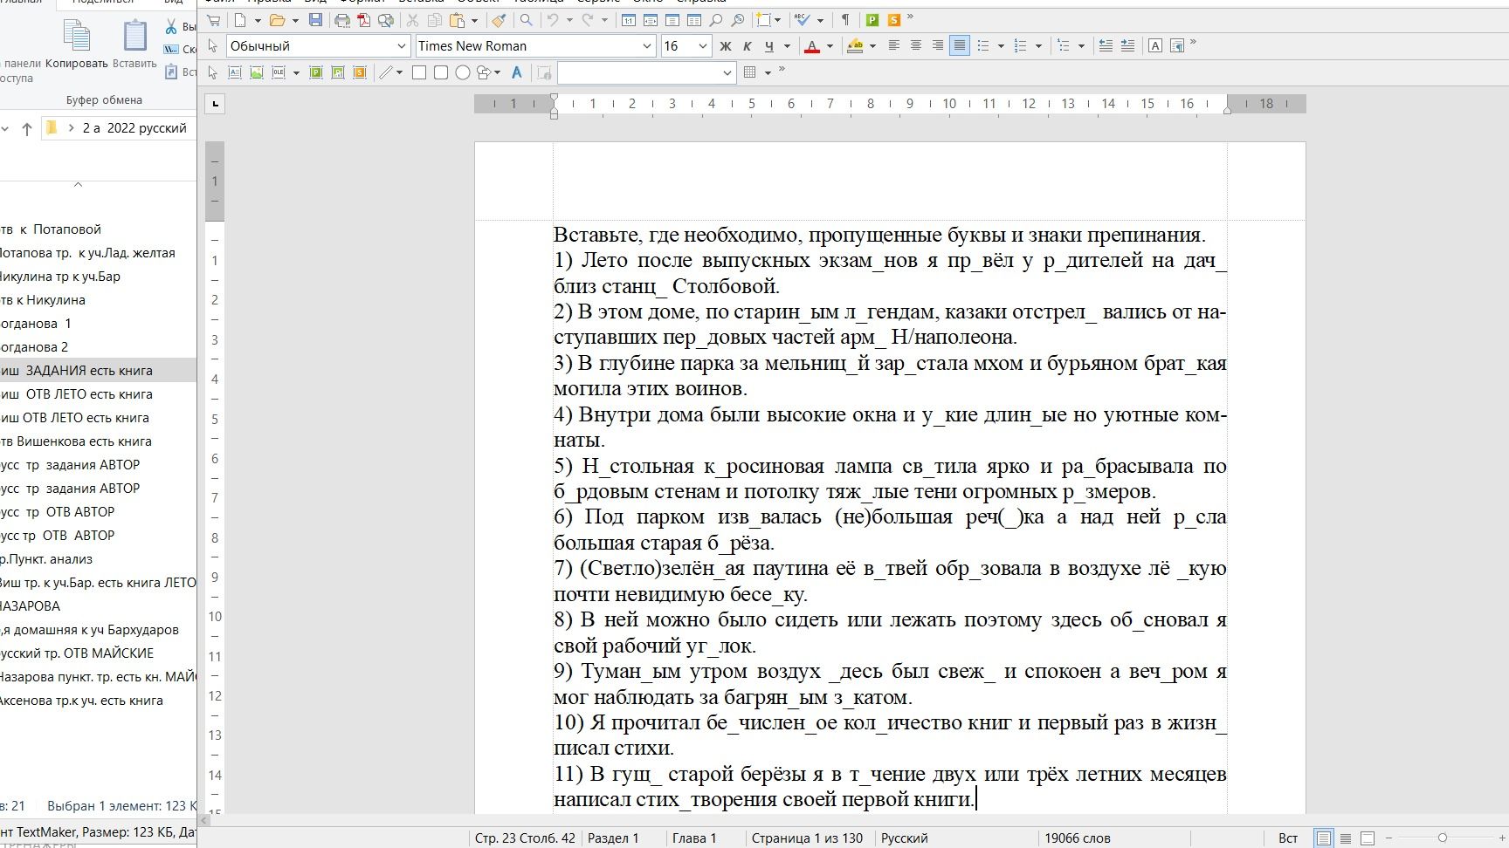Select 'ОТВ Вишенкова есть книга' file
The height and width of the screenshot is (848, 1509).
[76, 441]
